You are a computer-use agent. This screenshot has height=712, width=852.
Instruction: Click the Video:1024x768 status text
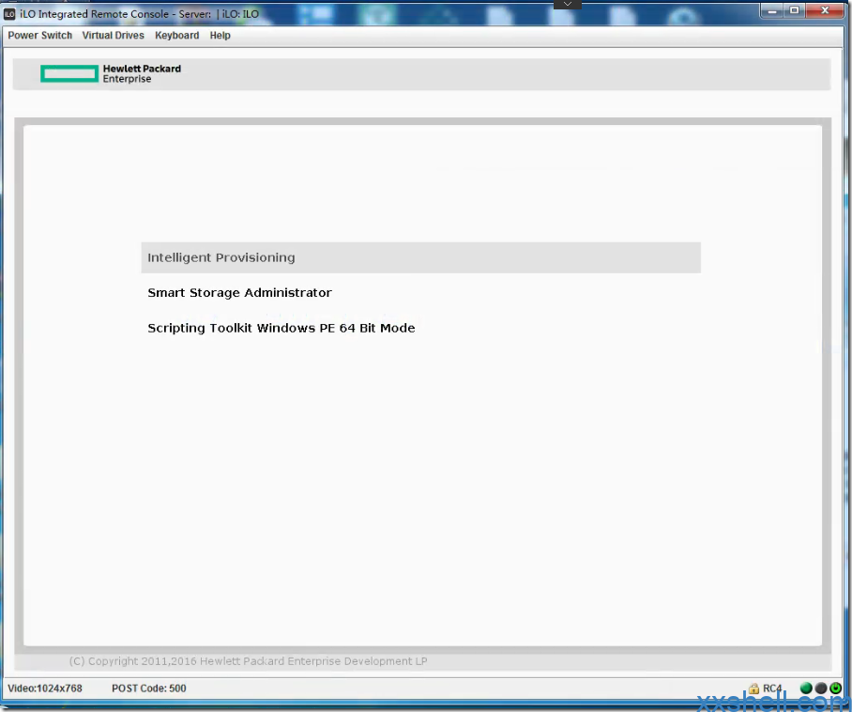pos(45,689)
